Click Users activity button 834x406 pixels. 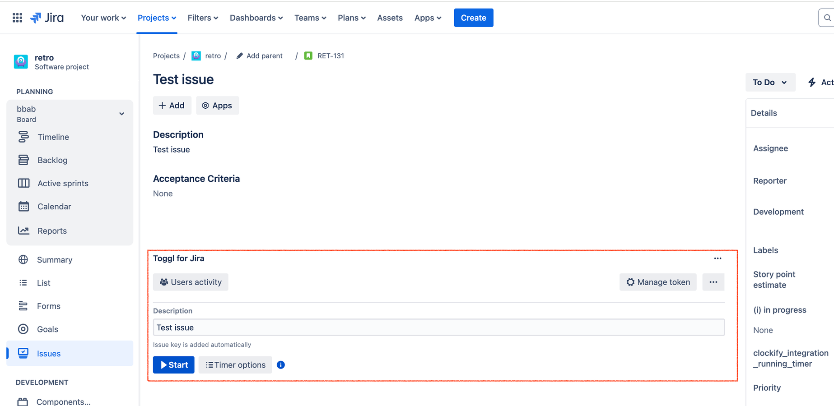[191, 282]
